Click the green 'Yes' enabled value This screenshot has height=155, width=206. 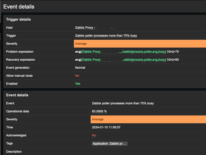pyautogui.click(x=78, y=84)
